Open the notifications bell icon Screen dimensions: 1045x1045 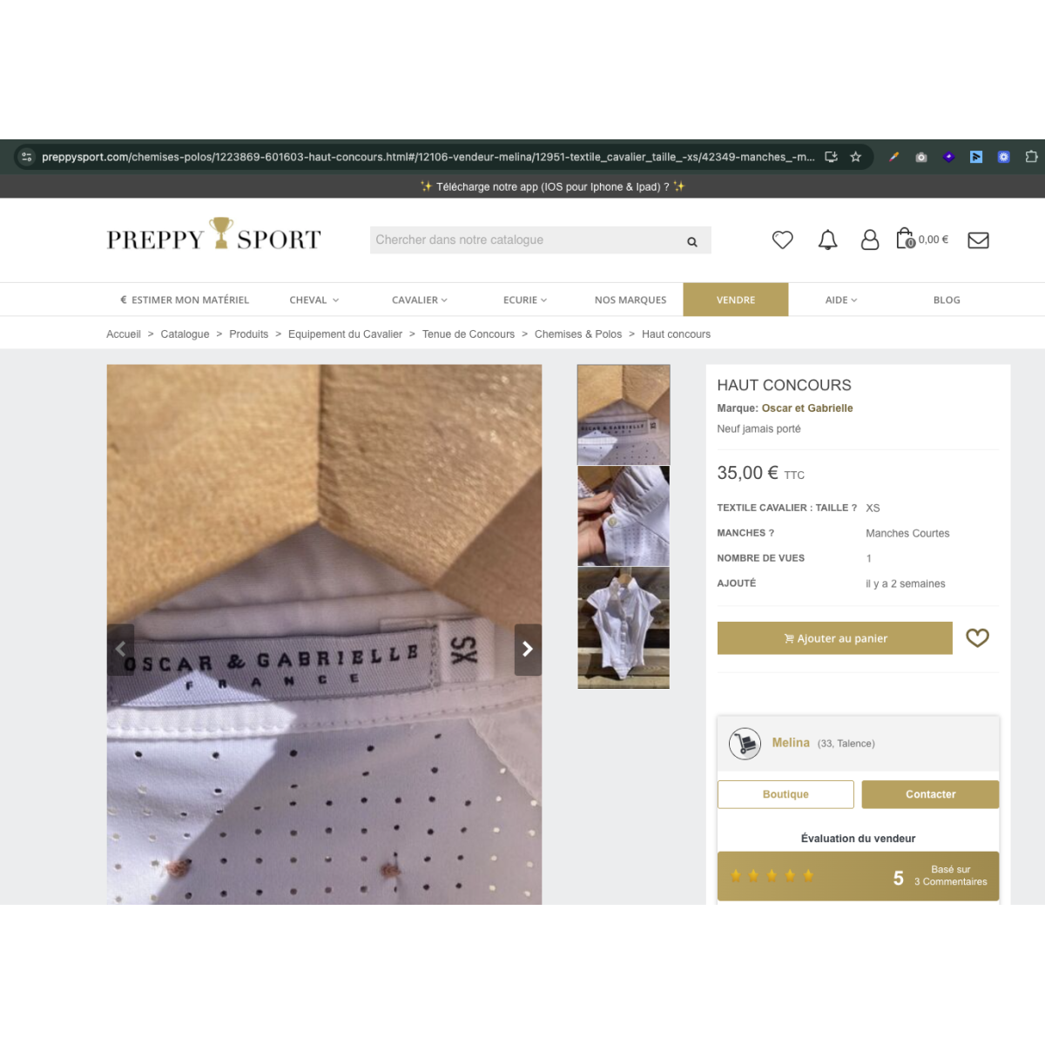827,239
